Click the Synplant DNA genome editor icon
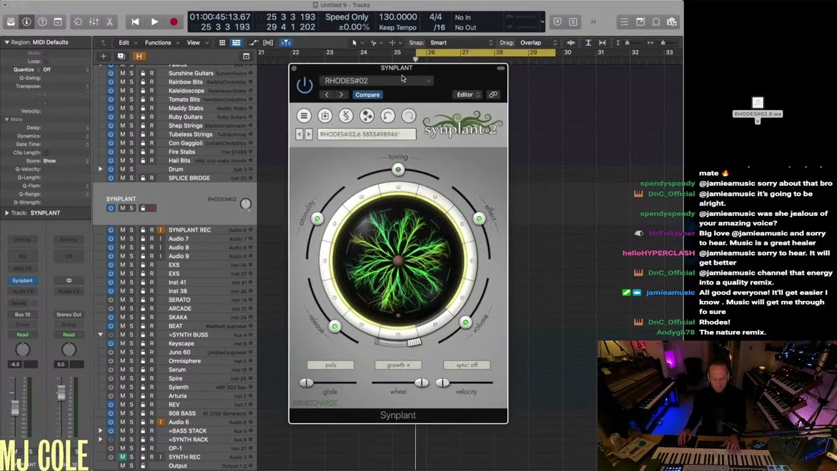Image resolution: width=837 pixels, height=471 pixels. click(x=346, y=116)
